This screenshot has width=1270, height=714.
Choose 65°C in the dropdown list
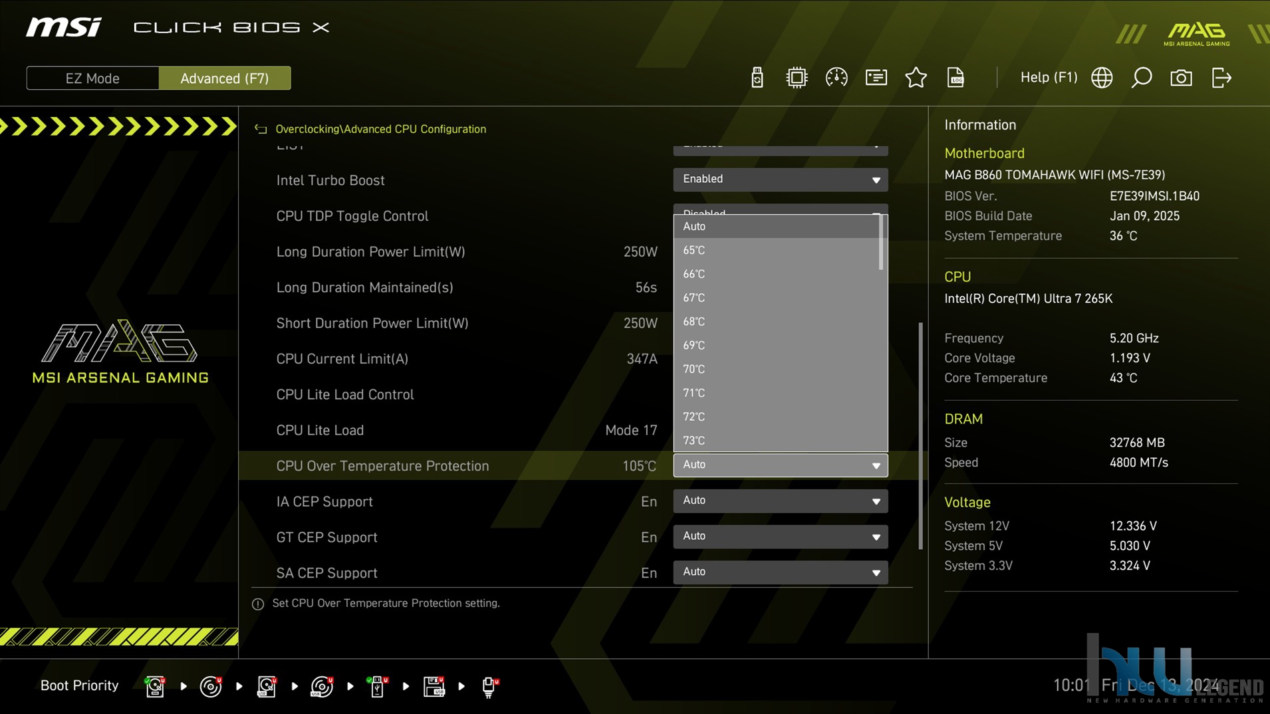(777, 250)
